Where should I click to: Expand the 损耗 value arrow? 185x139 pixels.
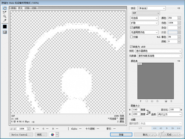(179, 41)
